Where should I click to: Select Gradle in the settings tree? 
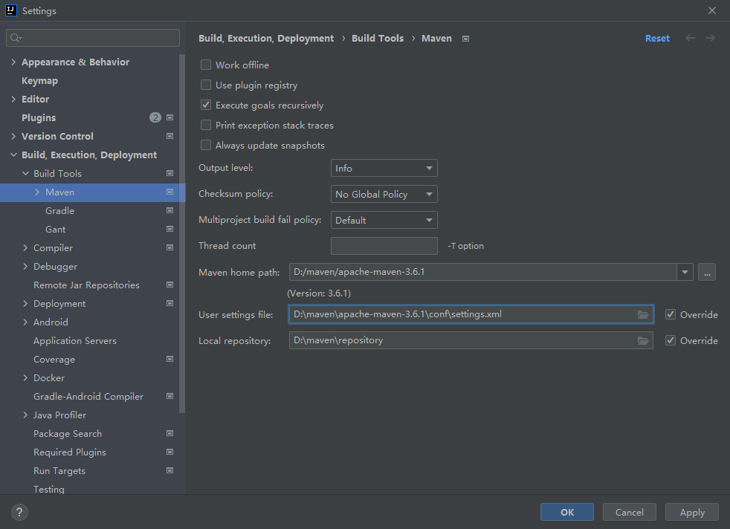tap(59, 211)
